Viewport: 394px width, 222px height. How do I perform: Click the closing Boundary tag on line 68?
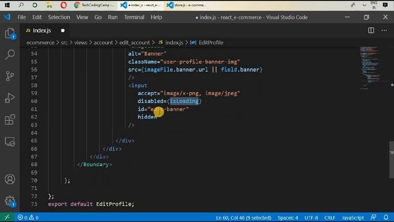pos(94,165)
